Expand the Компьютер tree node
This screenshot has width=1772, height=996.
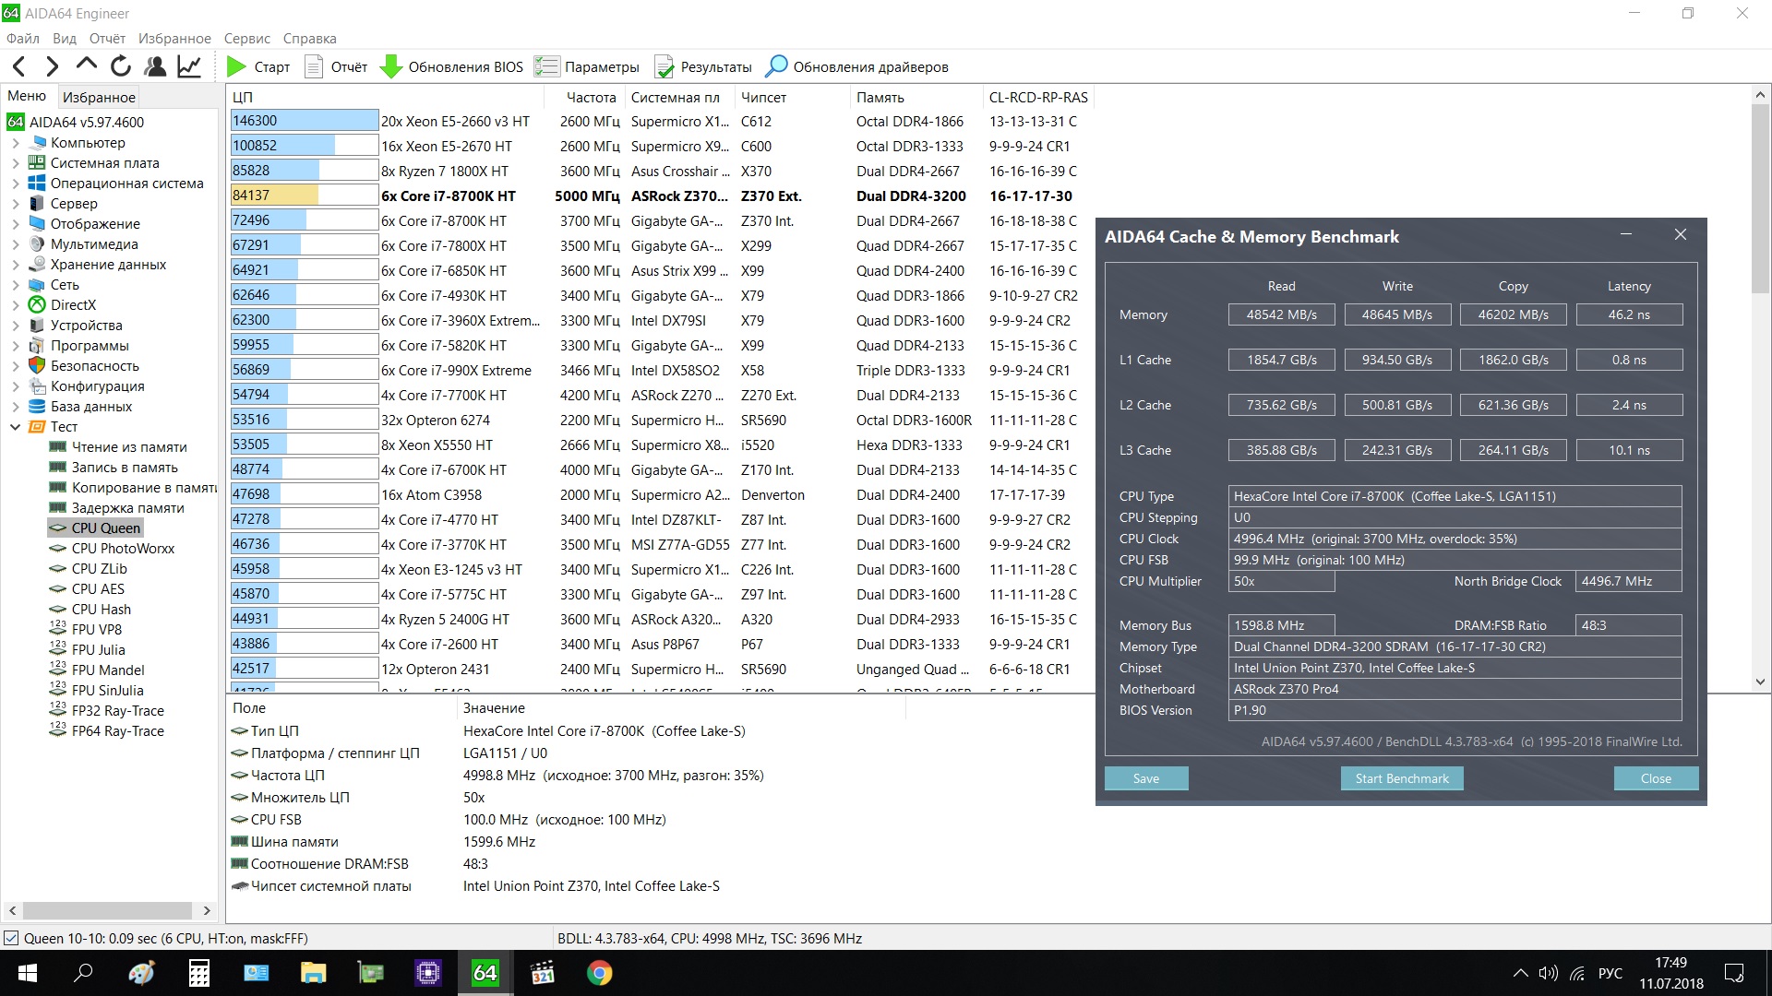[x=16, y=143]
